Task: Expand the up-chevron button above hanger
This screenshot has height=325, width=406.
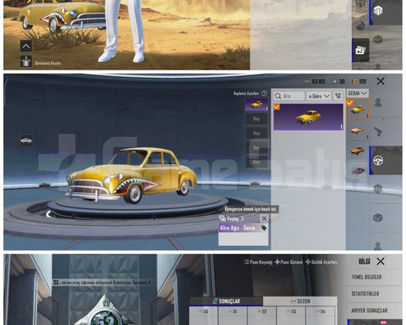Action: click(x=26, y=46)
